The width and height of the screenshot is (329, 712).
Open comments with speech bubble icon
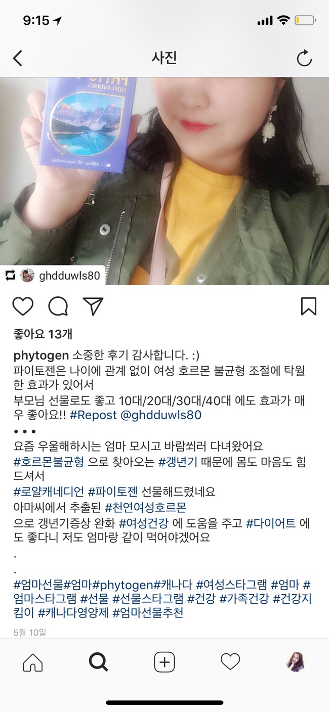58,306
